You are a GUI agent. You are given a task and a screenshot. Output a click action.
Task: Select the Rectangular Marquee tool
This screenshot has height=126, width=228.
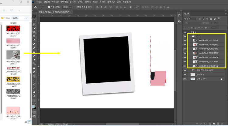point(34,20)
